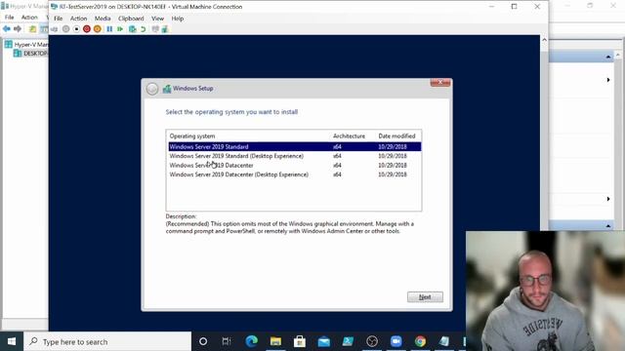Click the Cortana circle on the taskbar

203,341
